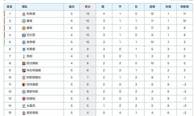
Task: Open the 利物浦 team link
Action: (31, 14)
